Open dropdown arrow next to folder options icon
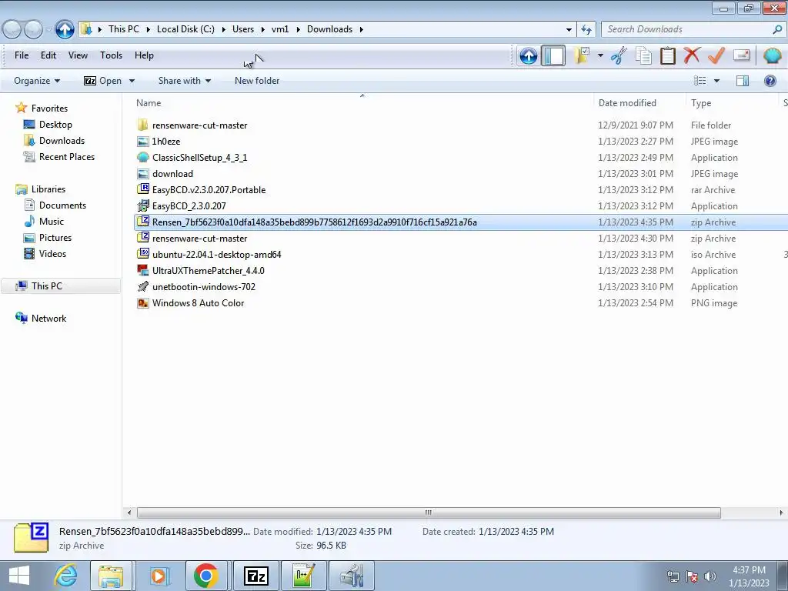Viewport: 788px width, 591px height. coord(600,55)
